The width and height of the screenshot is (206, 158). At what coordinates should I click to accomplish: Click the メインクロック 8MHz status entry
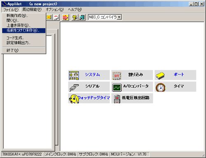(x=61, y=154)
